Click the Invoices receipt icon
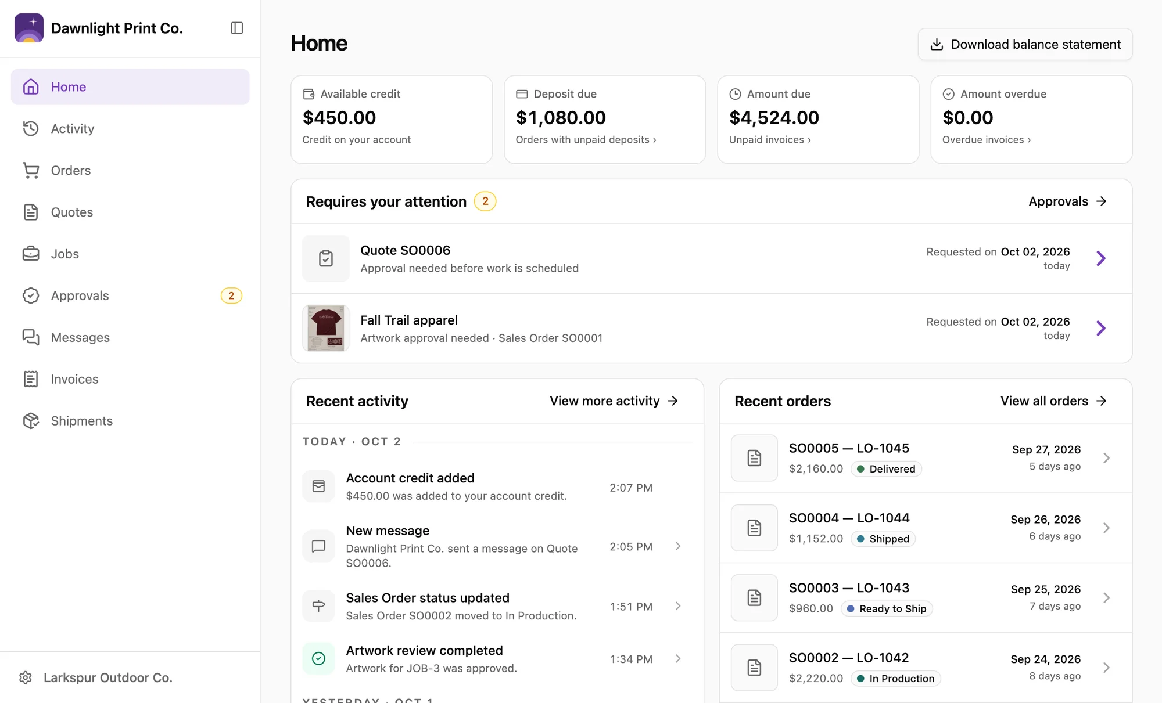Screen dimensions: 1162x703 coord(31,379)
